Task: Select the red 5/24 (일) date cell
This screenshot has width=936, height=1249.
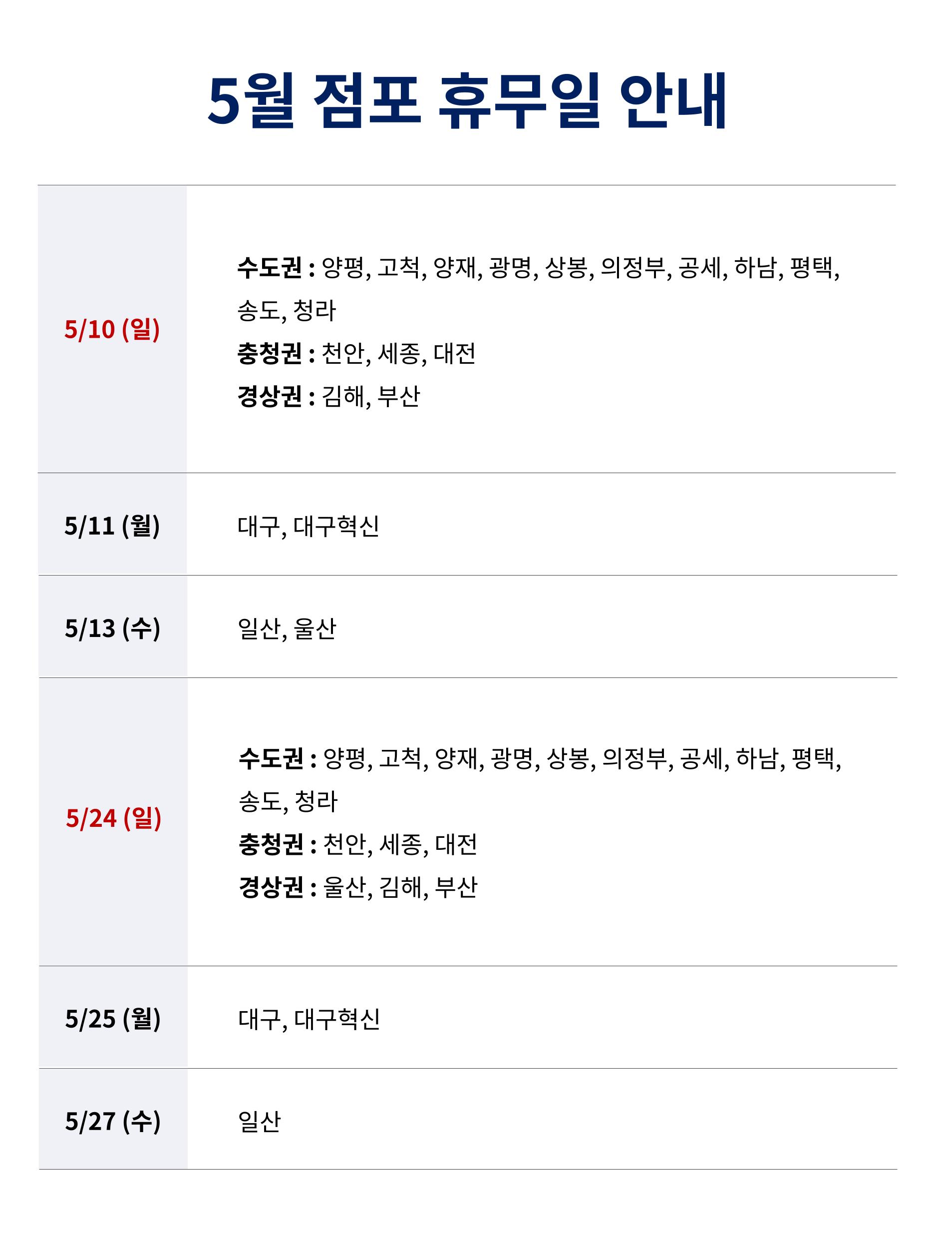Action: pos(113,818)
